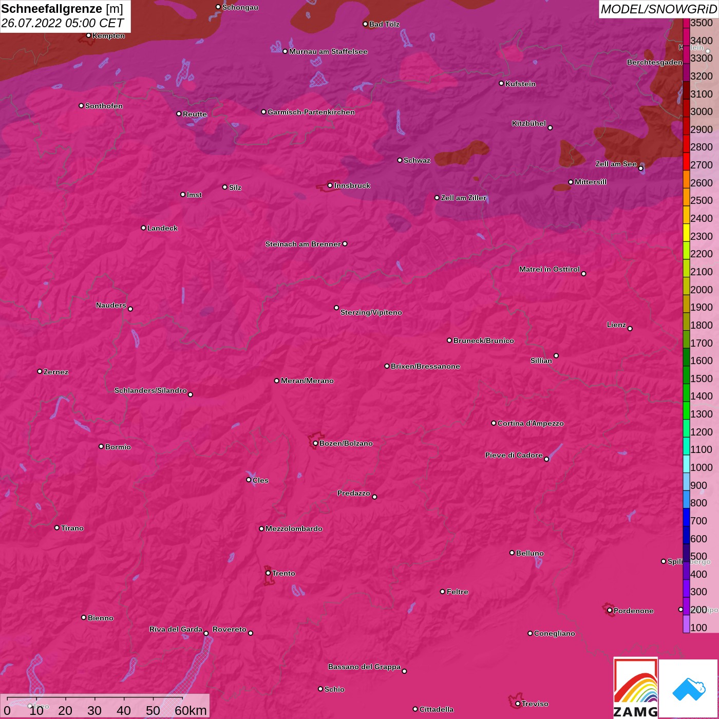Viewport: 719px width, 719px height.
Task: Select the Zell am Ziller label
Action: click(x=463, y=198)
